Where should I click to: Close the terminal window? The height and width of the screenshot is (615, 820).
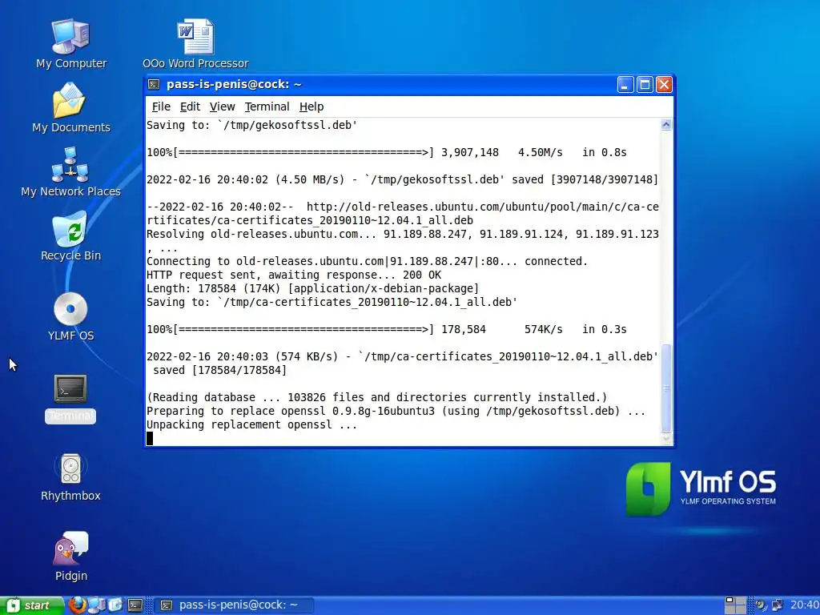664,84
